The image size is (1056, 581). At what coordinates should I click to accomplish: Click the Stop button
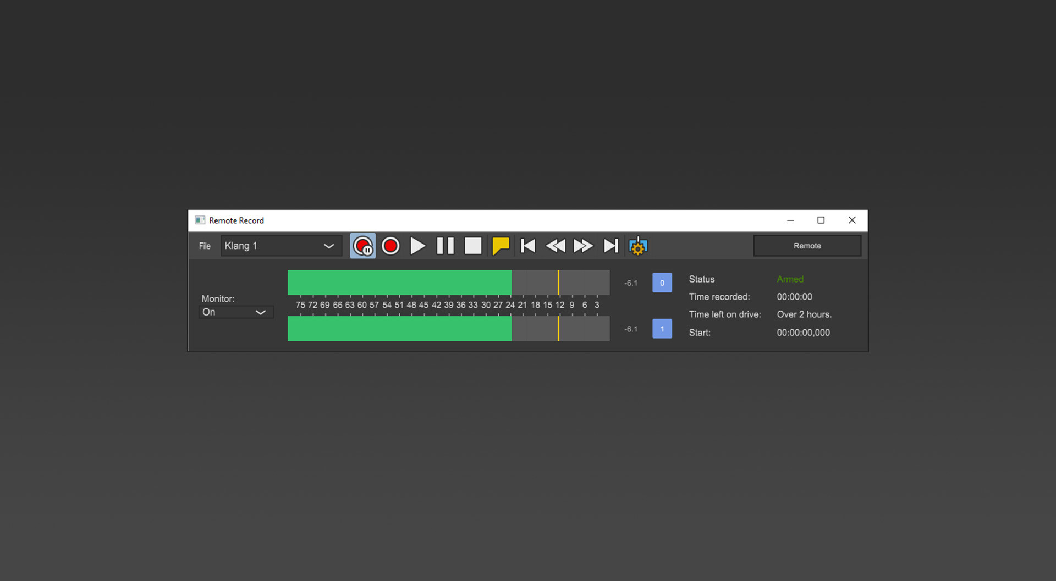click(x=473, y=246)
